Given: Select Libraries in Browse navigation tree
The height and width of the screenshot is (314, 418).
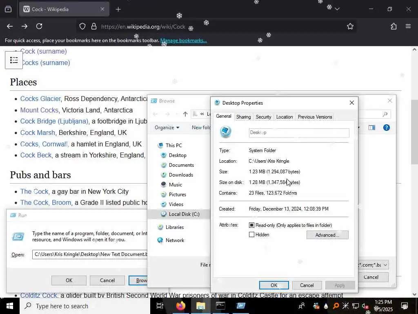Looking at the screenshot, I should tap(175, 227).
